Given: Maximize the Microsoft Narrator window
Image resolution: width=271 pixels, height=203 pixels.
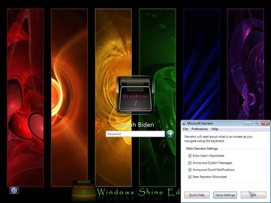Looking at the screenshot, I should click(x=257, y=123).
